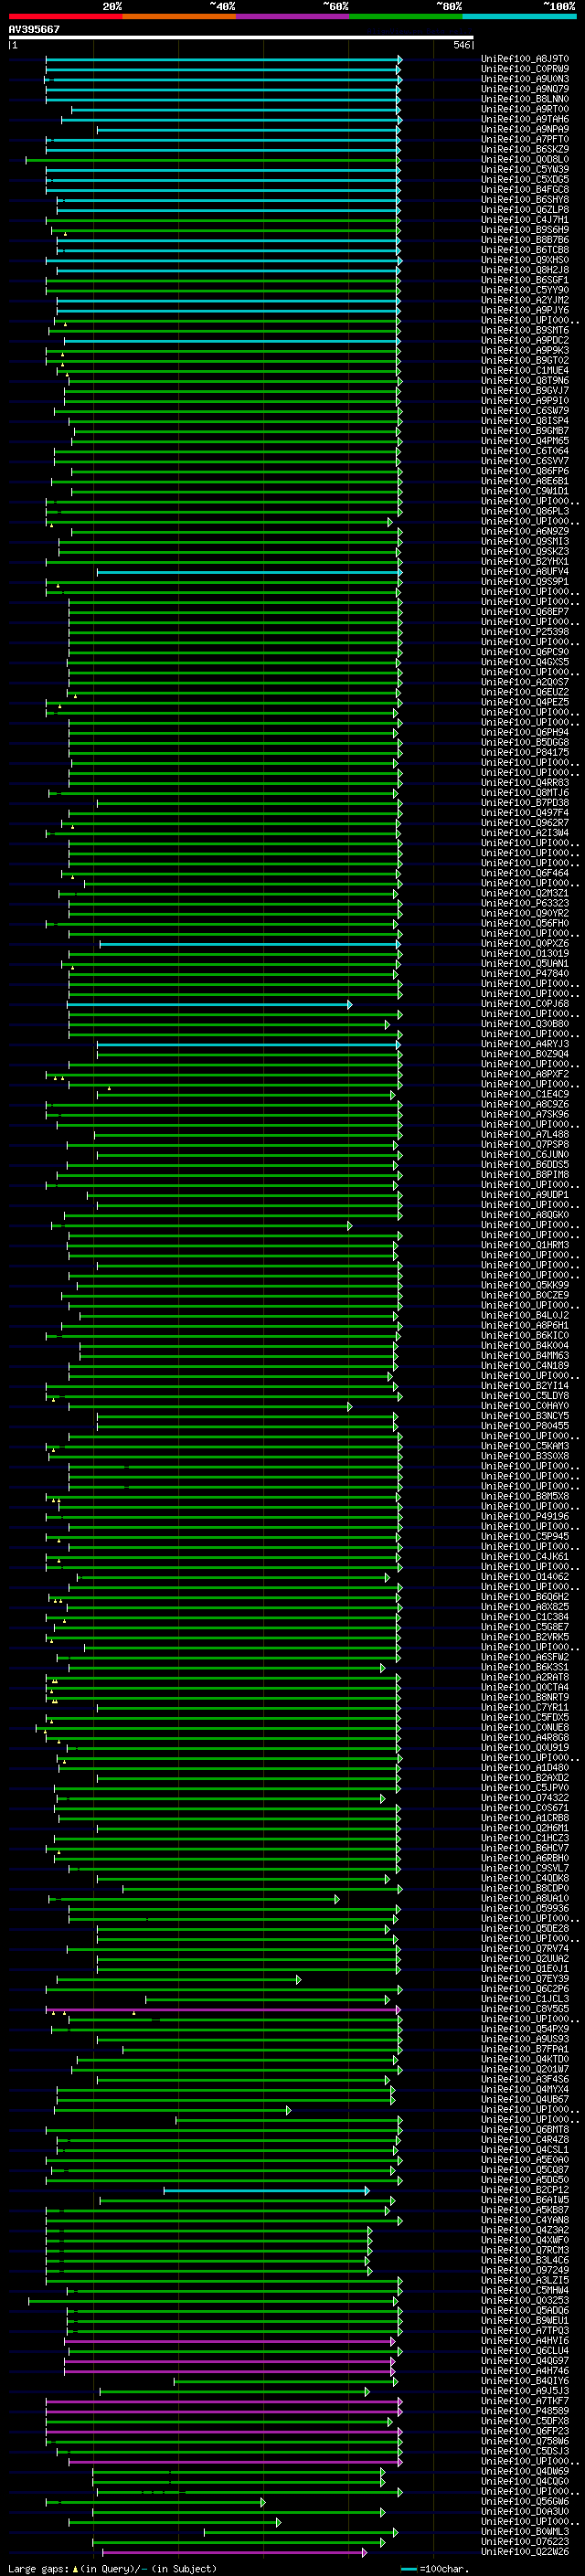Click the cyan ~100% identity legend bar
Viewport: 585px width, 2576px height.
[x=520, y=17]
